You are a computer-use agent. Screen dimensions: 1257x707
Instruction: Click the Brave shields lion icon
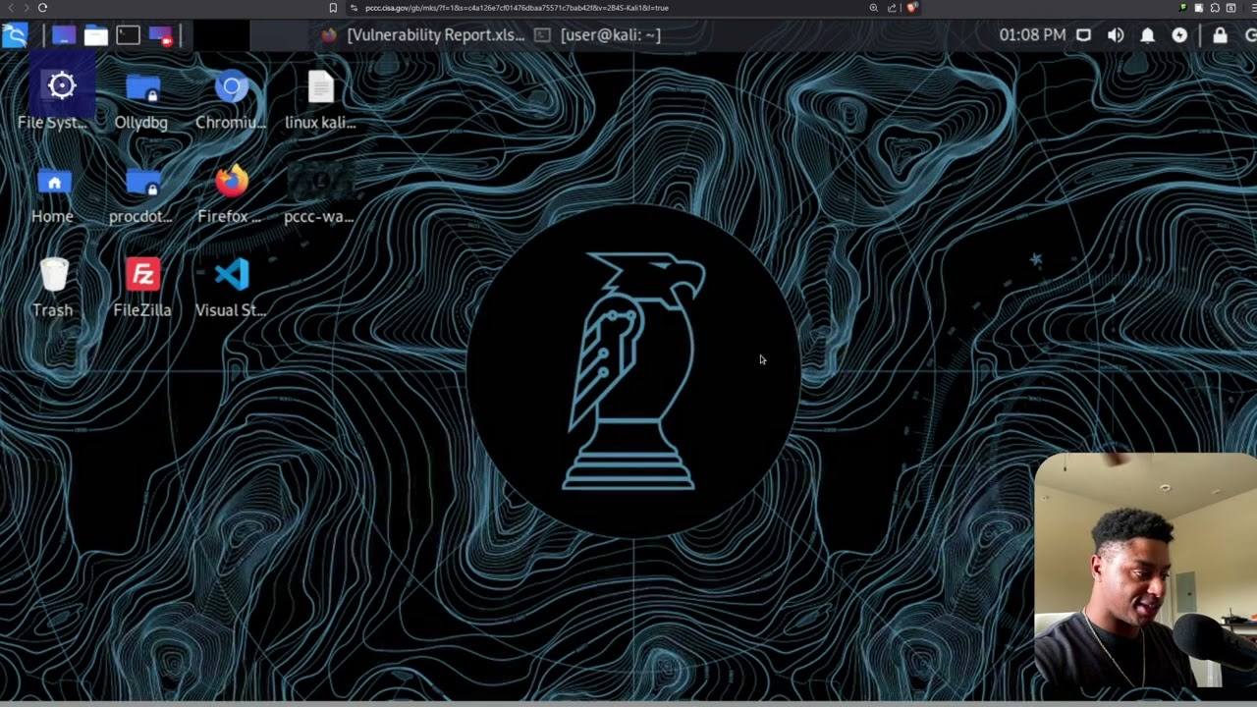coord(911,8)
